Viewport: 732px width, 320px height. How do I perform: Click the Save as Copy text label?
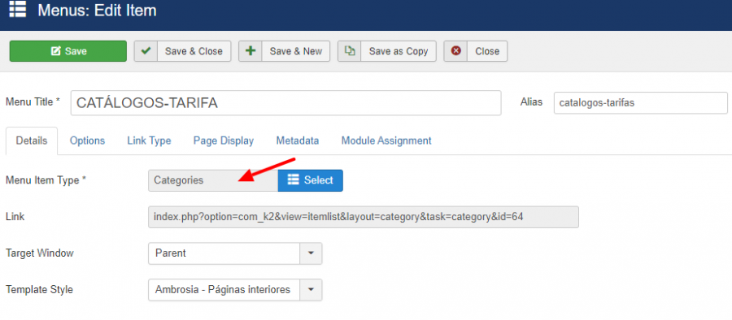pos(399,51)
